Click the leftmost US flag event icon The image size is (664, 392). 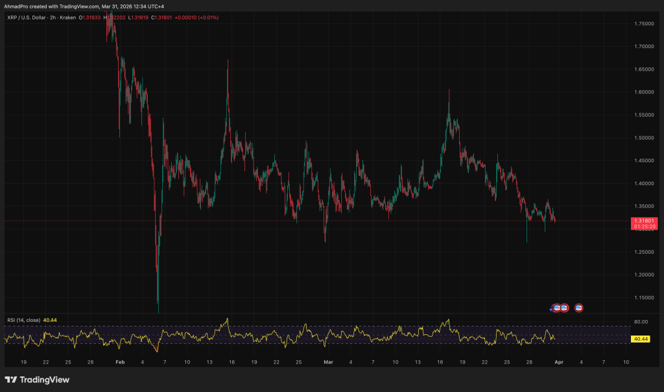pos(557,308)
